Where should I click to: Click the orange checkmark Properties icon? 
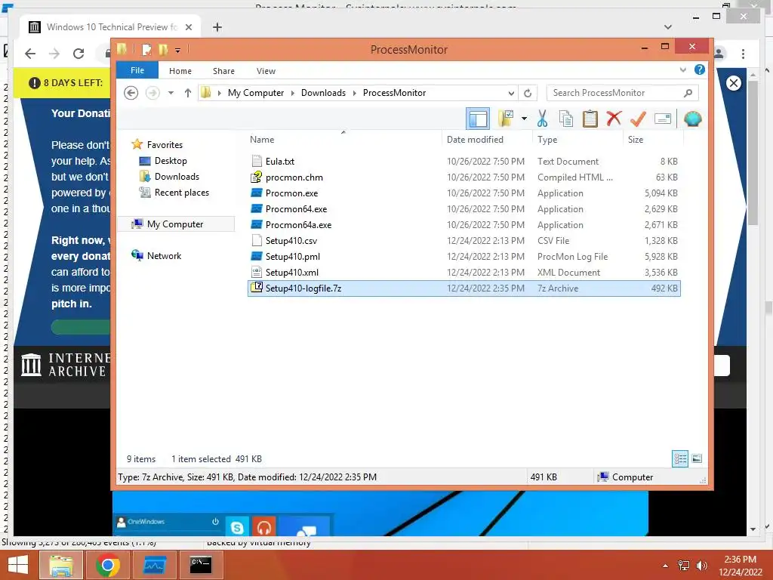coord(638,119)
